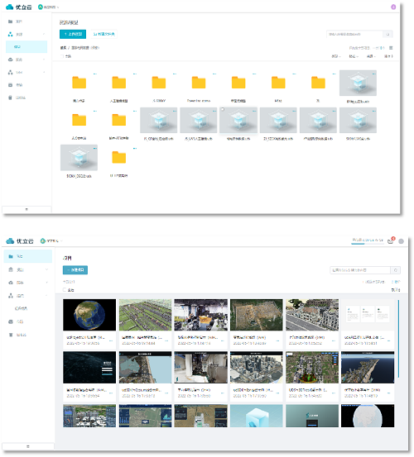Toggle the select-all checkbox in bottom window
Screen dimensions: 414x457
65,290
